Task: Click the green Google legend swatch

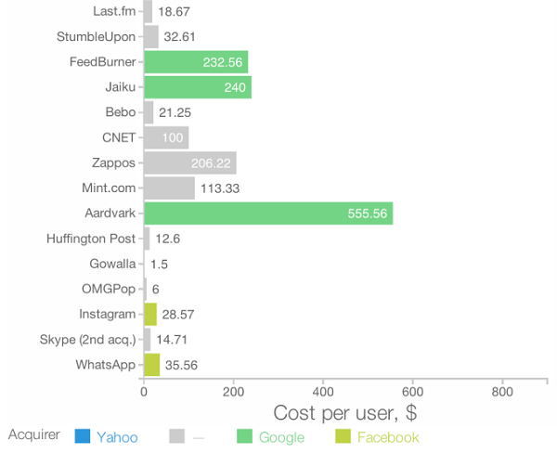Action: pyautogui.click(x=244, y=436)
